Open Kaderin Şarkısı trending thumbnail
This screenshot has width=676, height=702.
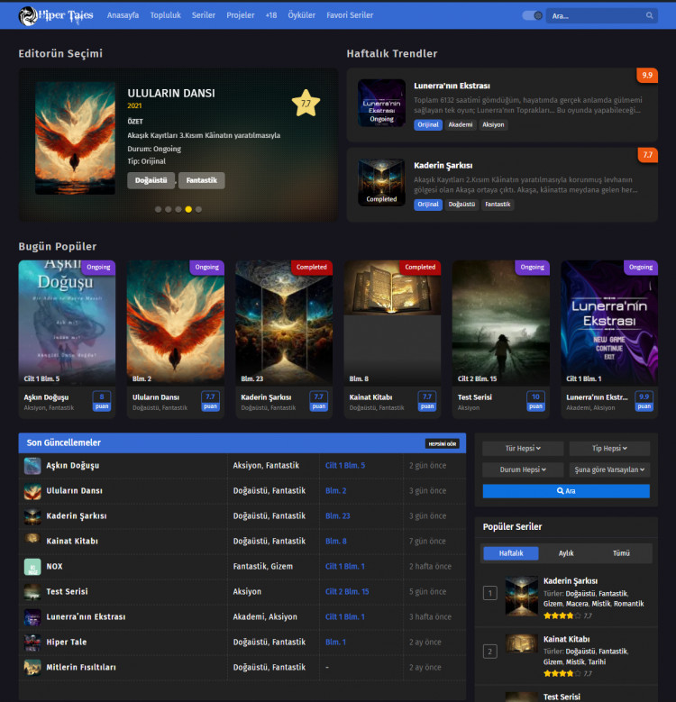[x=381, y=183]
